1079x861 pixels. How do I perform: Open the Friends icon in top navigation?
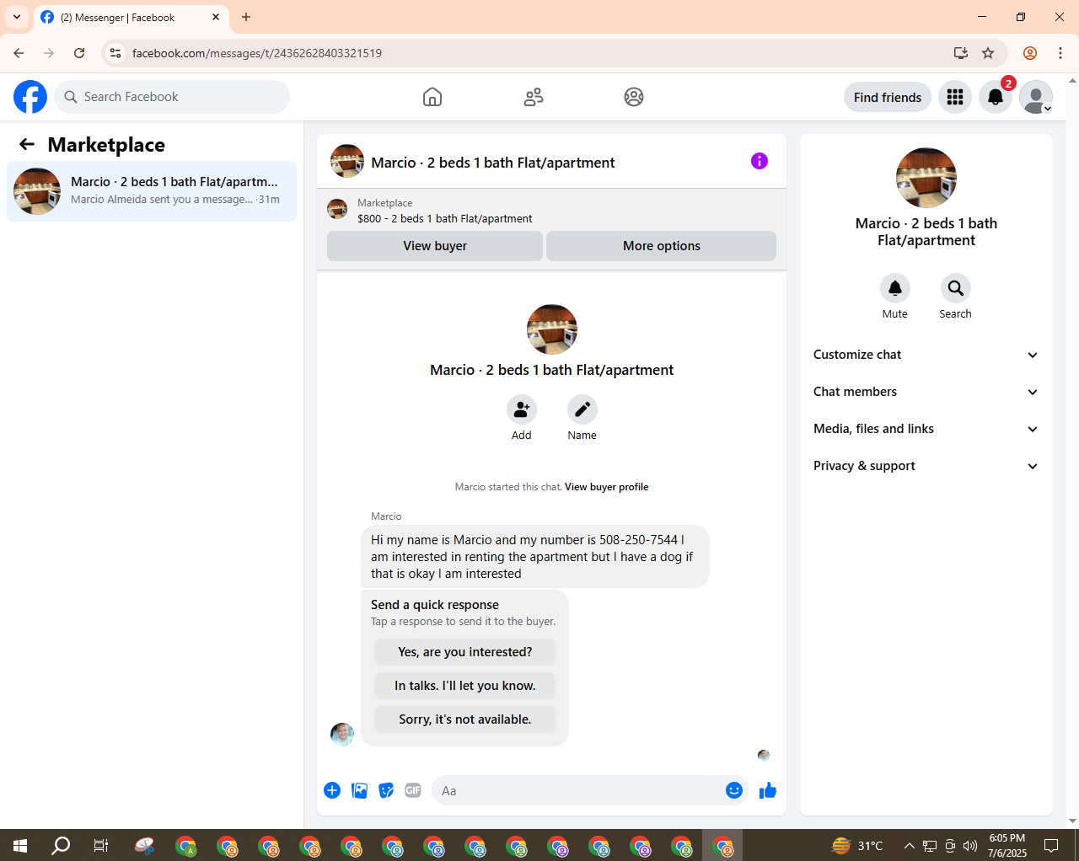click(x=534, y=97)
